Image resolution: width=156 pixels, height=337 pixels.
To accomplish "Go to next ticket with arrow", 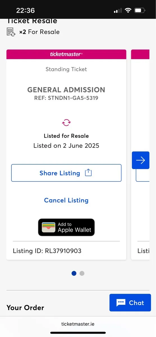I will [141, 160].
